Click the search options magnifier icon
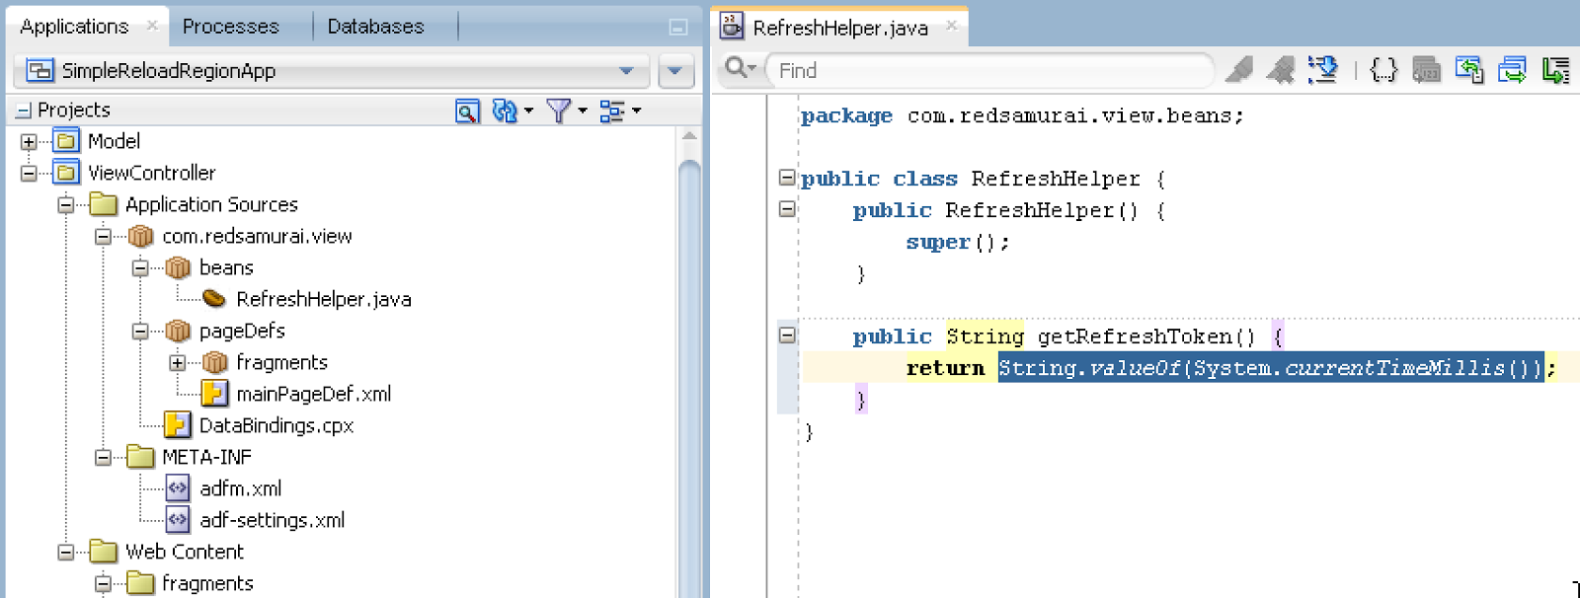1580x598 pixels. (x=740, y=69)
